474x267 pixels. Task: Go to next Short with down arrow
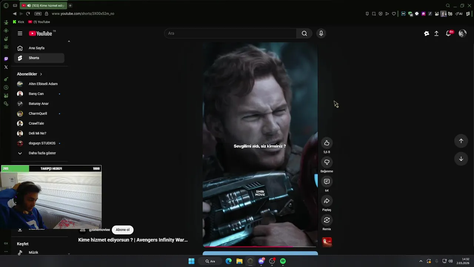click(461, 159)
